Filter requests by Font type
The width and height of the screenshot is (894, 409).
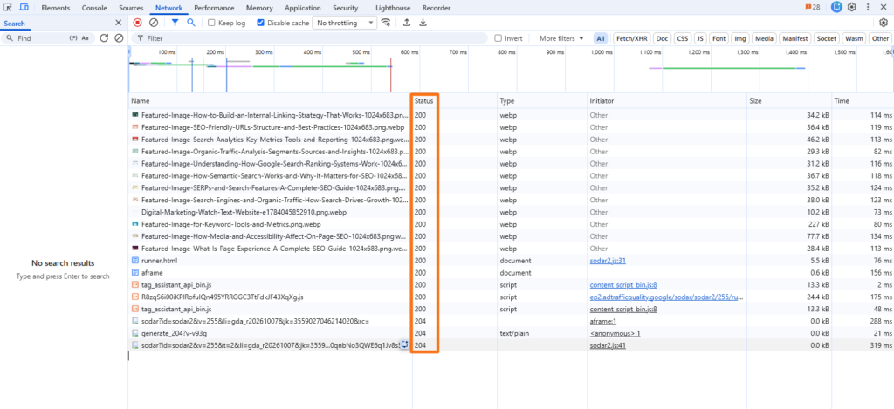(719, 38)
